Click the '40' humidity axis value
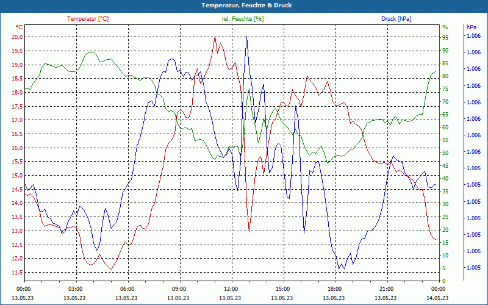Image resolution: width=488 pixels, height=305 pixels. pos(445,178)
